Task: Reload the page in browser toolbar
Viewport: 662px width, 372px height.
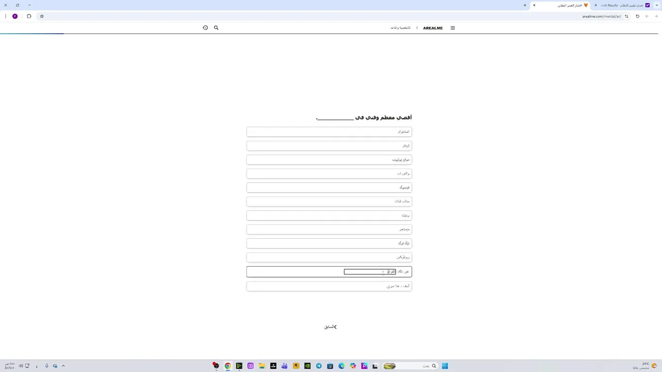Action: click(x=637, y=16)
